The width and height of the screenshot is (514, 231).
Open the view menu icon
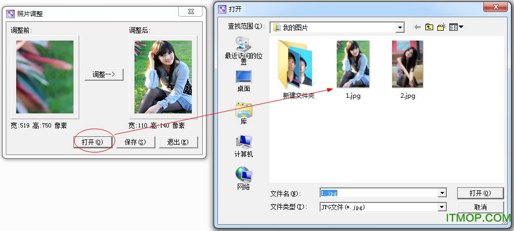click(456, 27)
